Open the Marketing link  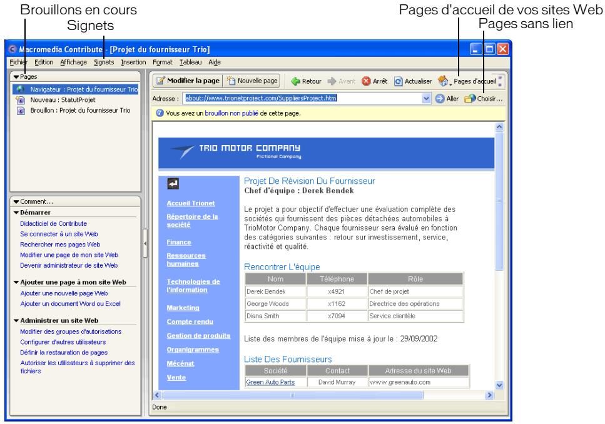pos(183,308)
